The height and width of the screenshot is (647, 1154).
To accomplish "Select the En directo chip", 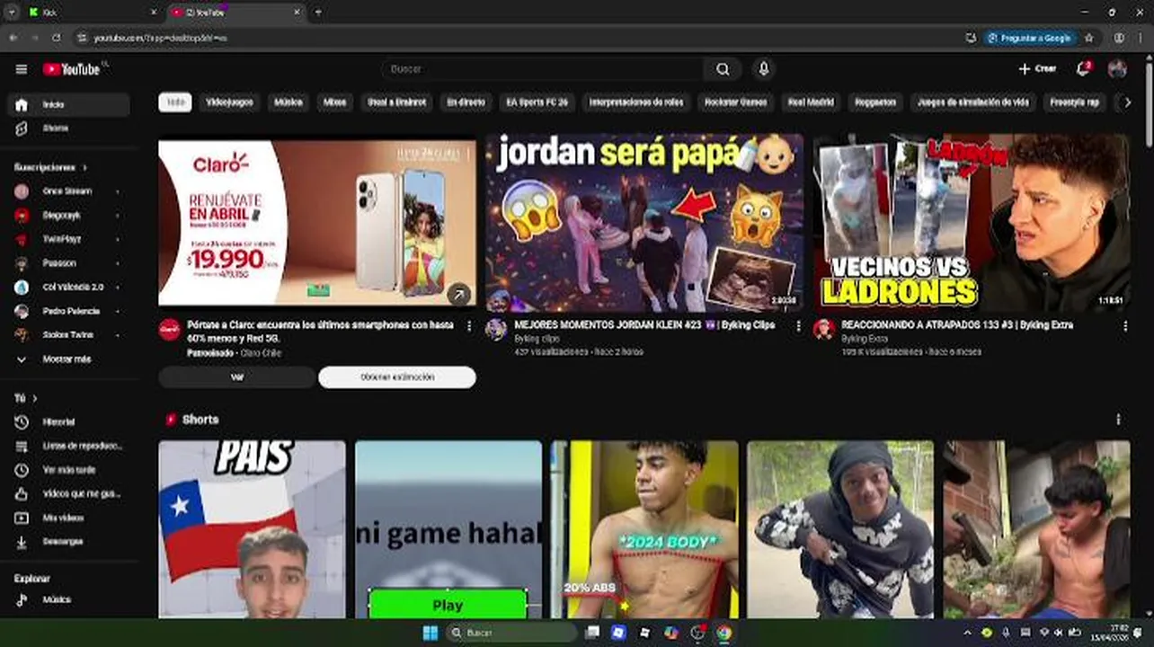I will click(x=466, y=102).
